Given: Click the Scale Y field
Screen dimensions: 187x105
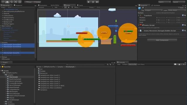Looking at the screenshot, I should point(172,22).
